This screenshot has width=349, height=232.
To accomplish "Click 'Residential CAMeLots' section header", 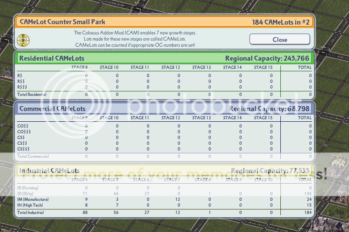I will point(52,58).
